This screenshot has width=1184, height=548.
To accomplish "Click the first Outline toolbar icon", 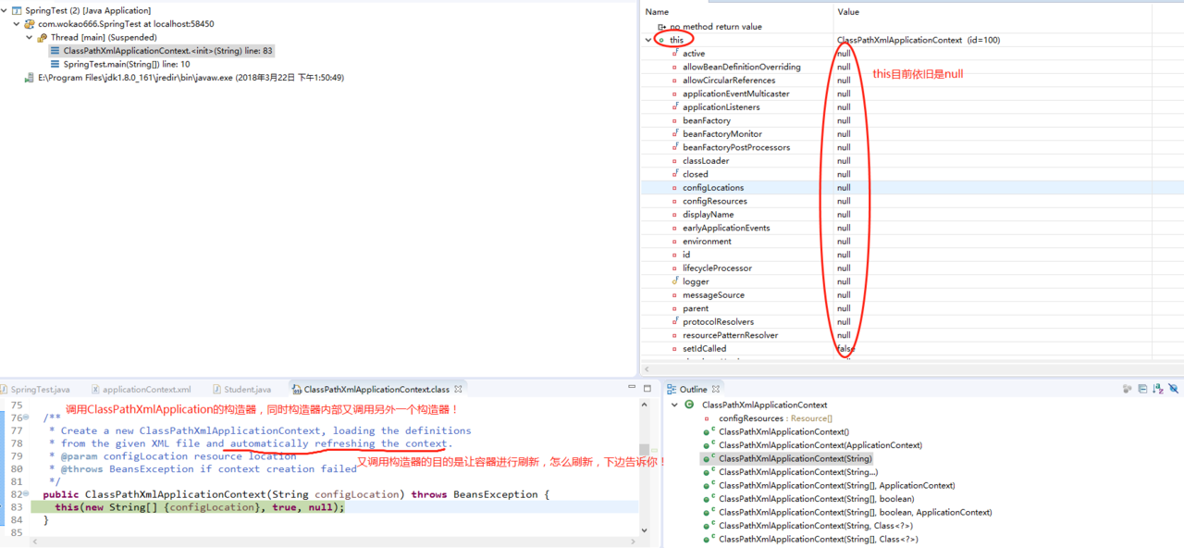I will tap(1127, 390).
